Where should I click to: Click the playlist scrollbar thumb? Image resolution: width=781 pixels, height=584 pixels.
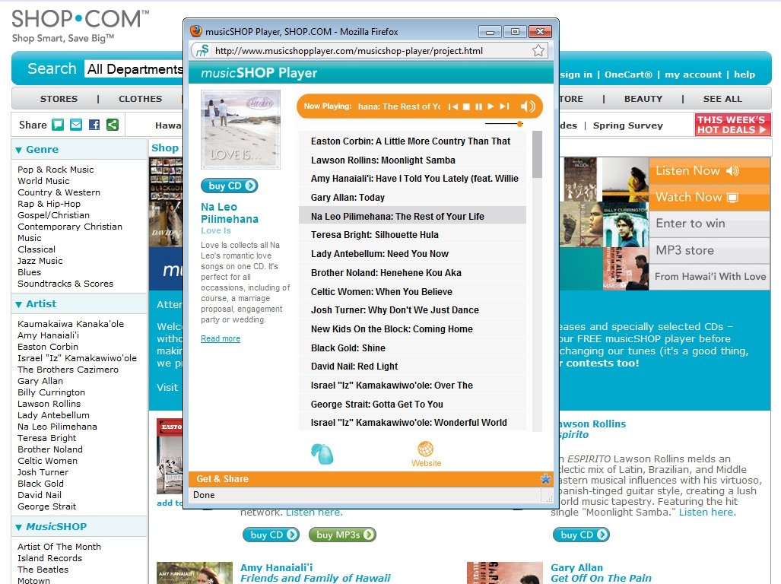(537, 154)
